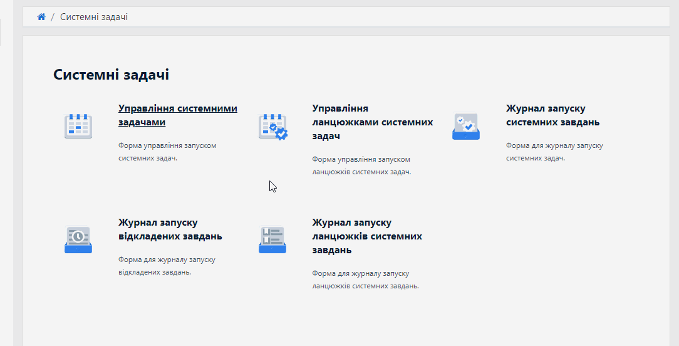Click description 'Форма для журналу запуску ланцюжків системних завдань.'
Image resolution: width=679 pixels, height=346 pixels.
tap(365, 280)
